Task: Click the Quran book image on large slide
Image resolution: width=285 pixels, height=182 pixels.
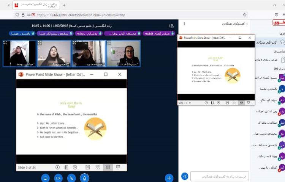Action: click(x=95, y=129)
